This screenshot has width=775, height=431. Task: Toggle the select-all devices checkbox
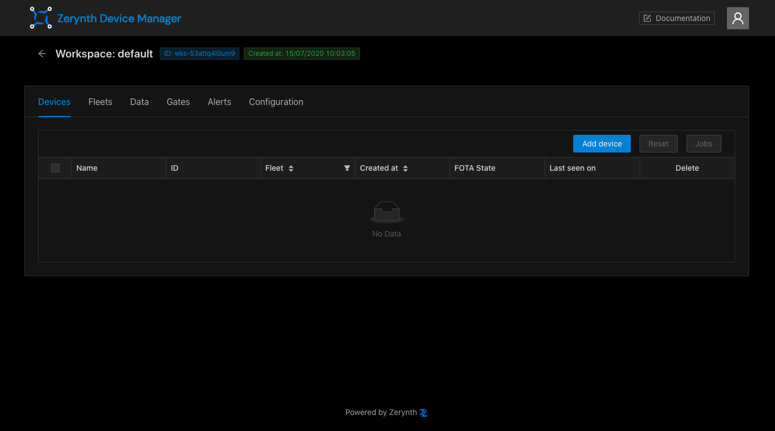pos(55,168)
